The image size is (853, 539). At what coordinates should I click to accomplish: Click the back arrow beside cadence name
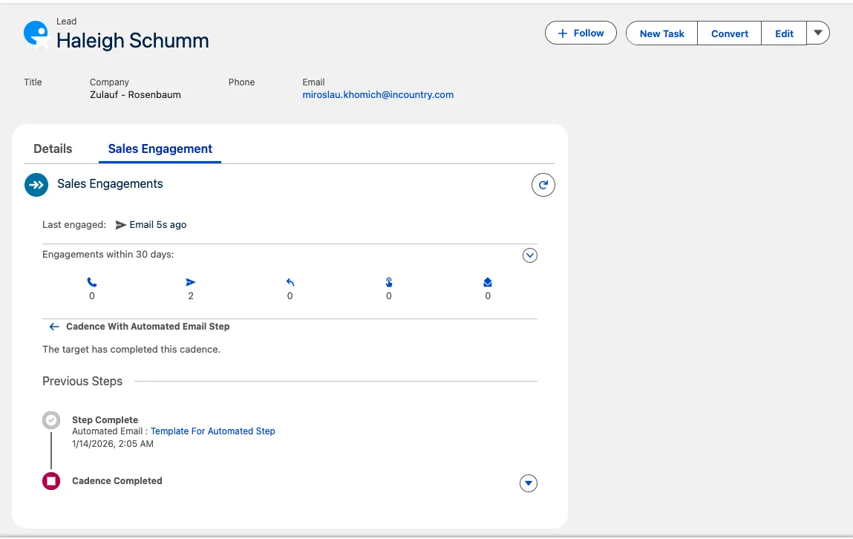pos(54,327)
